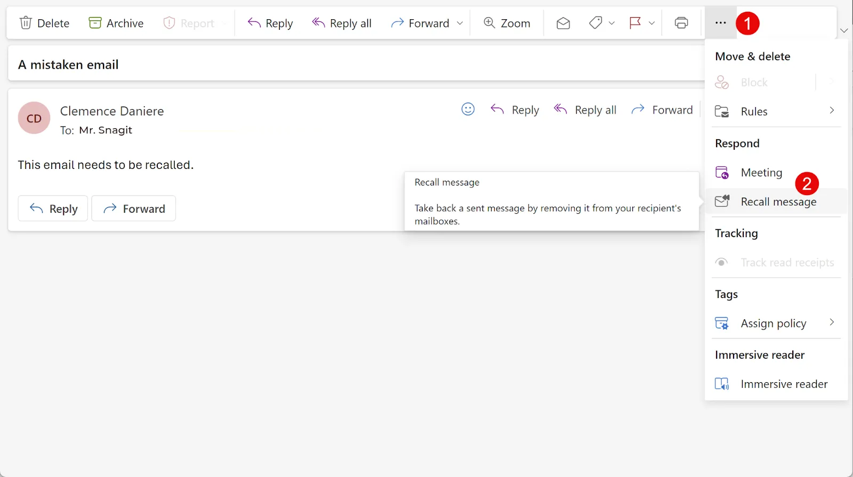
Task: Mark message read/unread envelope icon
Action: coord(564,23)
